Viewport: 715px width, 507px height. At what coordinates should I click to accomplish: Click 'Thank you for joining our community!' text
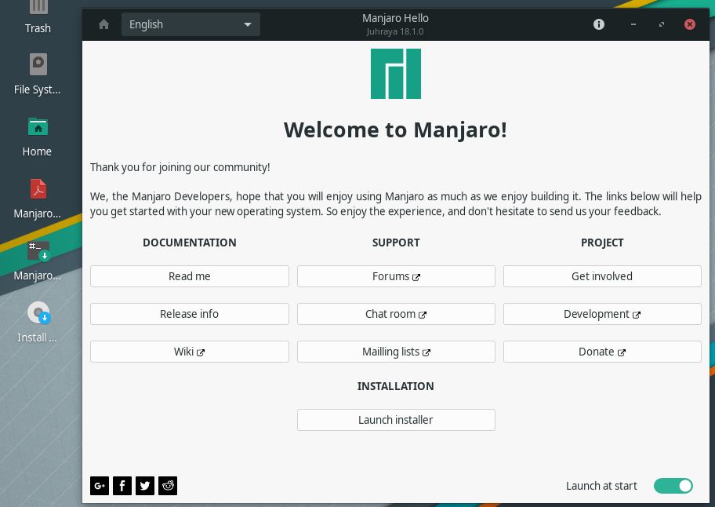tap(180, 167)
